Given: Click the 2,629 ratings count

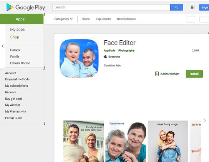Looking at the screenshot, I should [x=195, y=50].
